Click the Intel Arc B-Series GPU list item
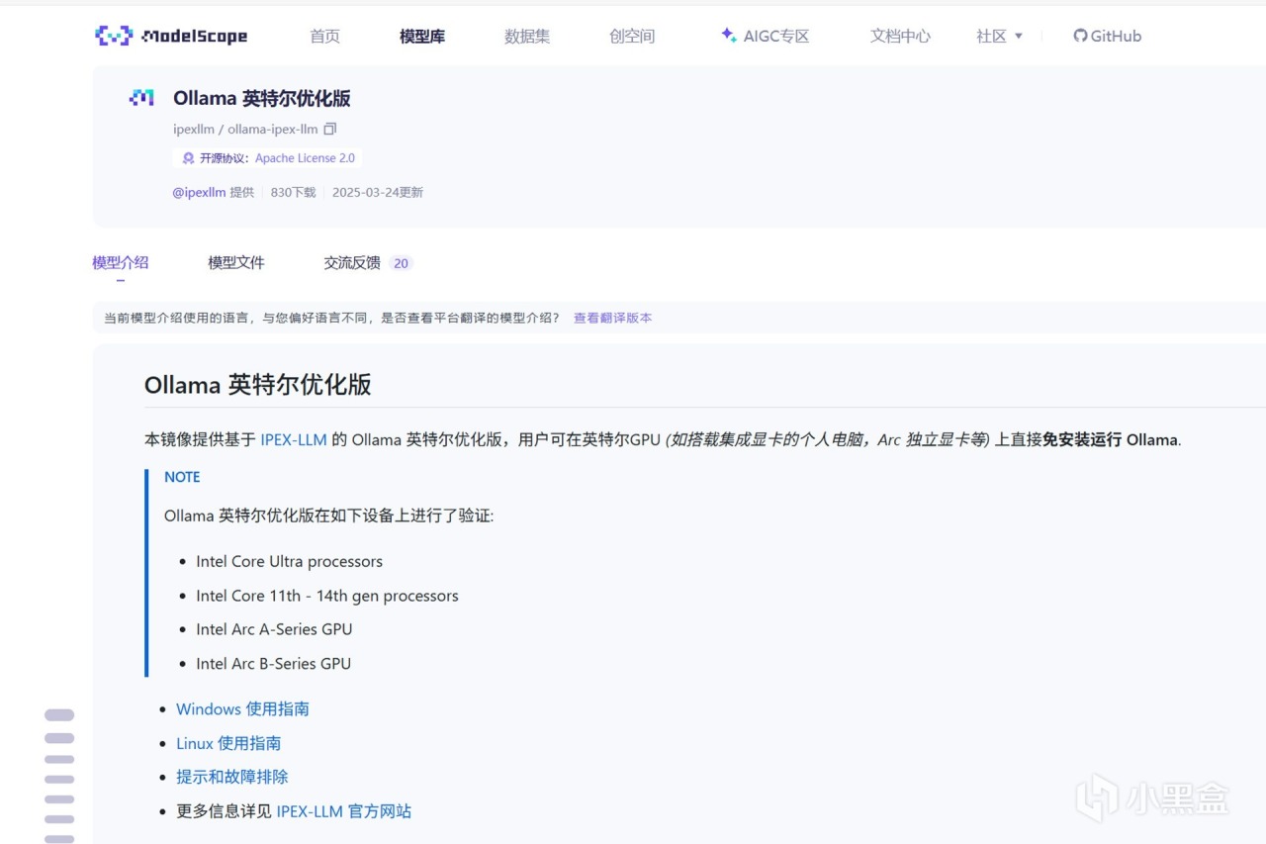1266x844 pixels. point(274,664)
